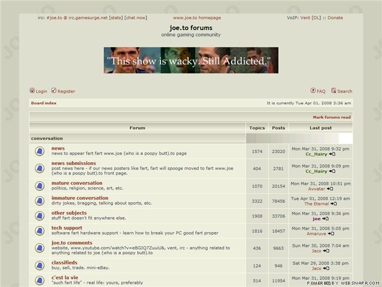Click Mark forums read
The height and width of the screenshot is (287, 382).
click(x=332, y=117)
